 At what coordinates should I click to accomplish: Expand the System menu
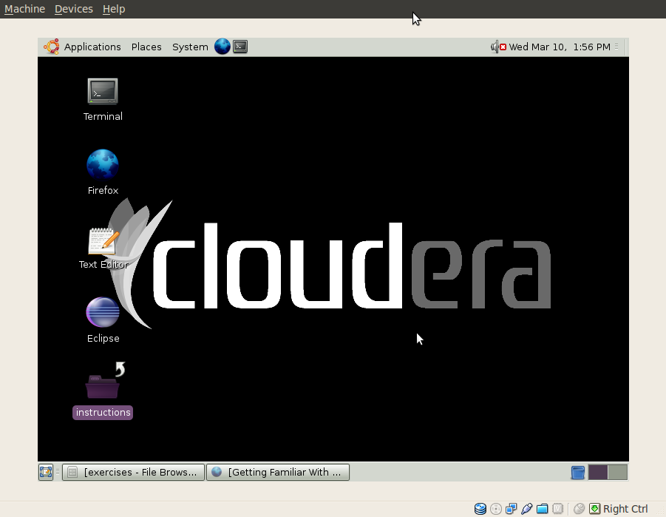190,47
